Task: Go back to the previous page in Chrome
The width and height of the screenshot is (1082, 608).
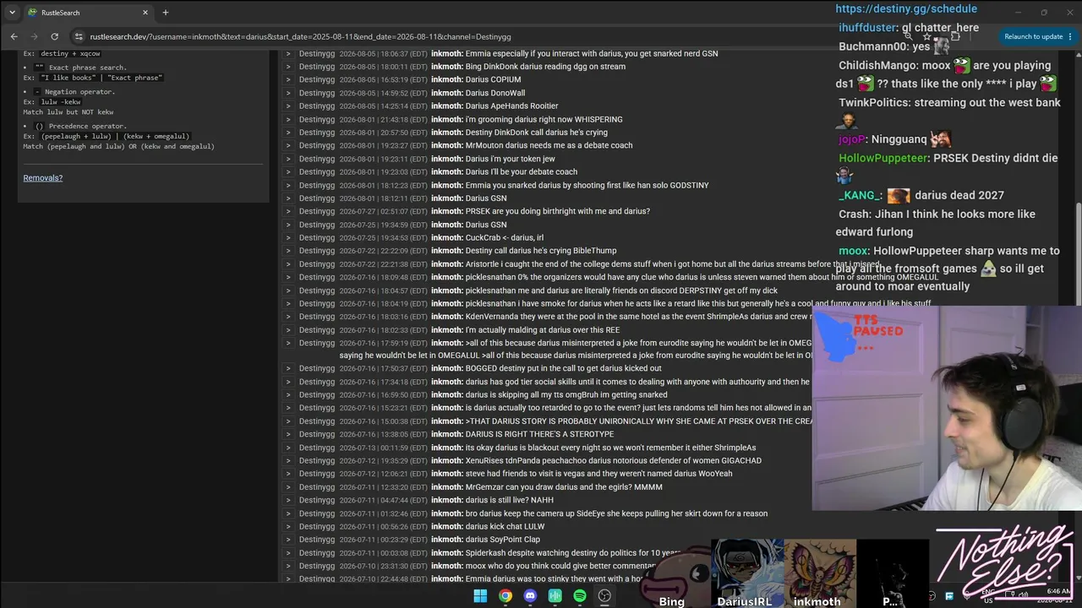Action: [14, 36]
